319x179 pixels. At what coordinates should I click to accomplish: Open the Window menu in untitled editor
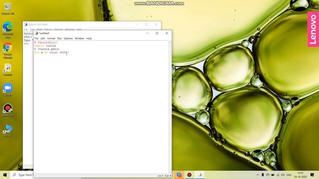point(79,38)
